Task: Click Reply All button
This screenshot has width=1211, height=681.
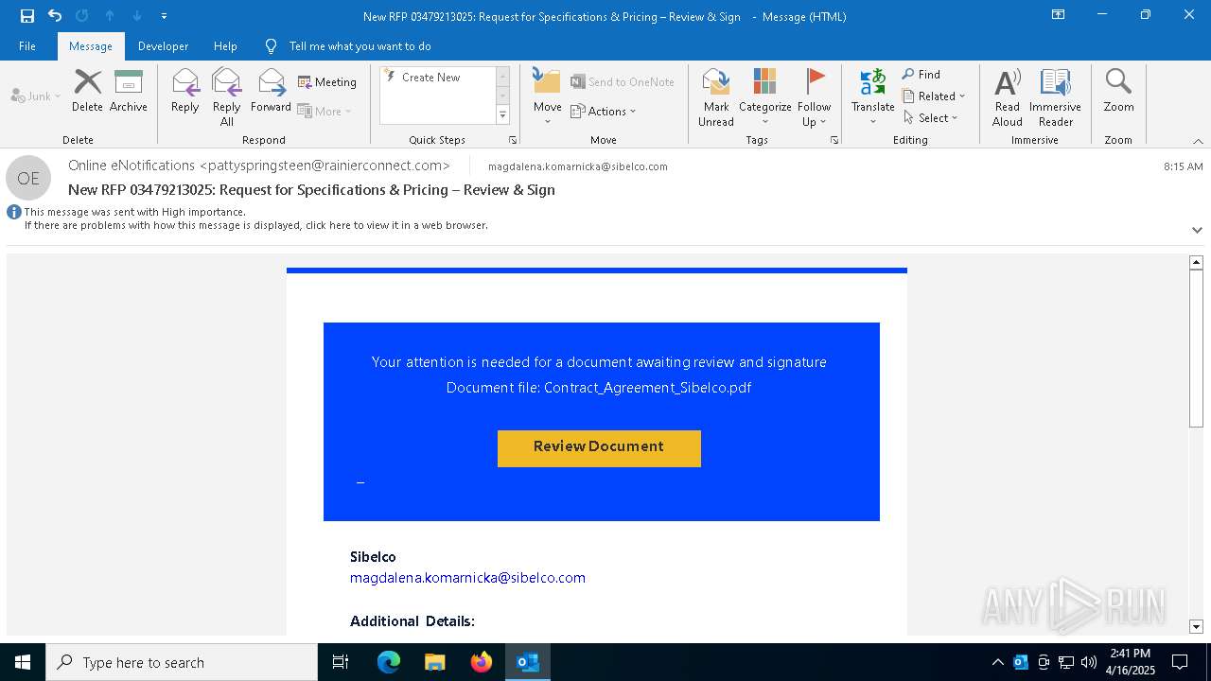Action: [227, 97]
